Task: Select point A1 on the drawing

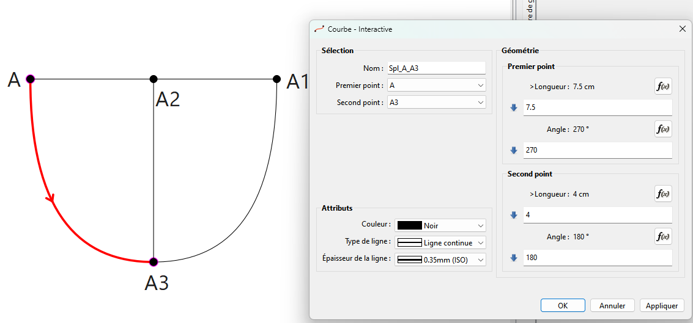Action: (276, 79)
